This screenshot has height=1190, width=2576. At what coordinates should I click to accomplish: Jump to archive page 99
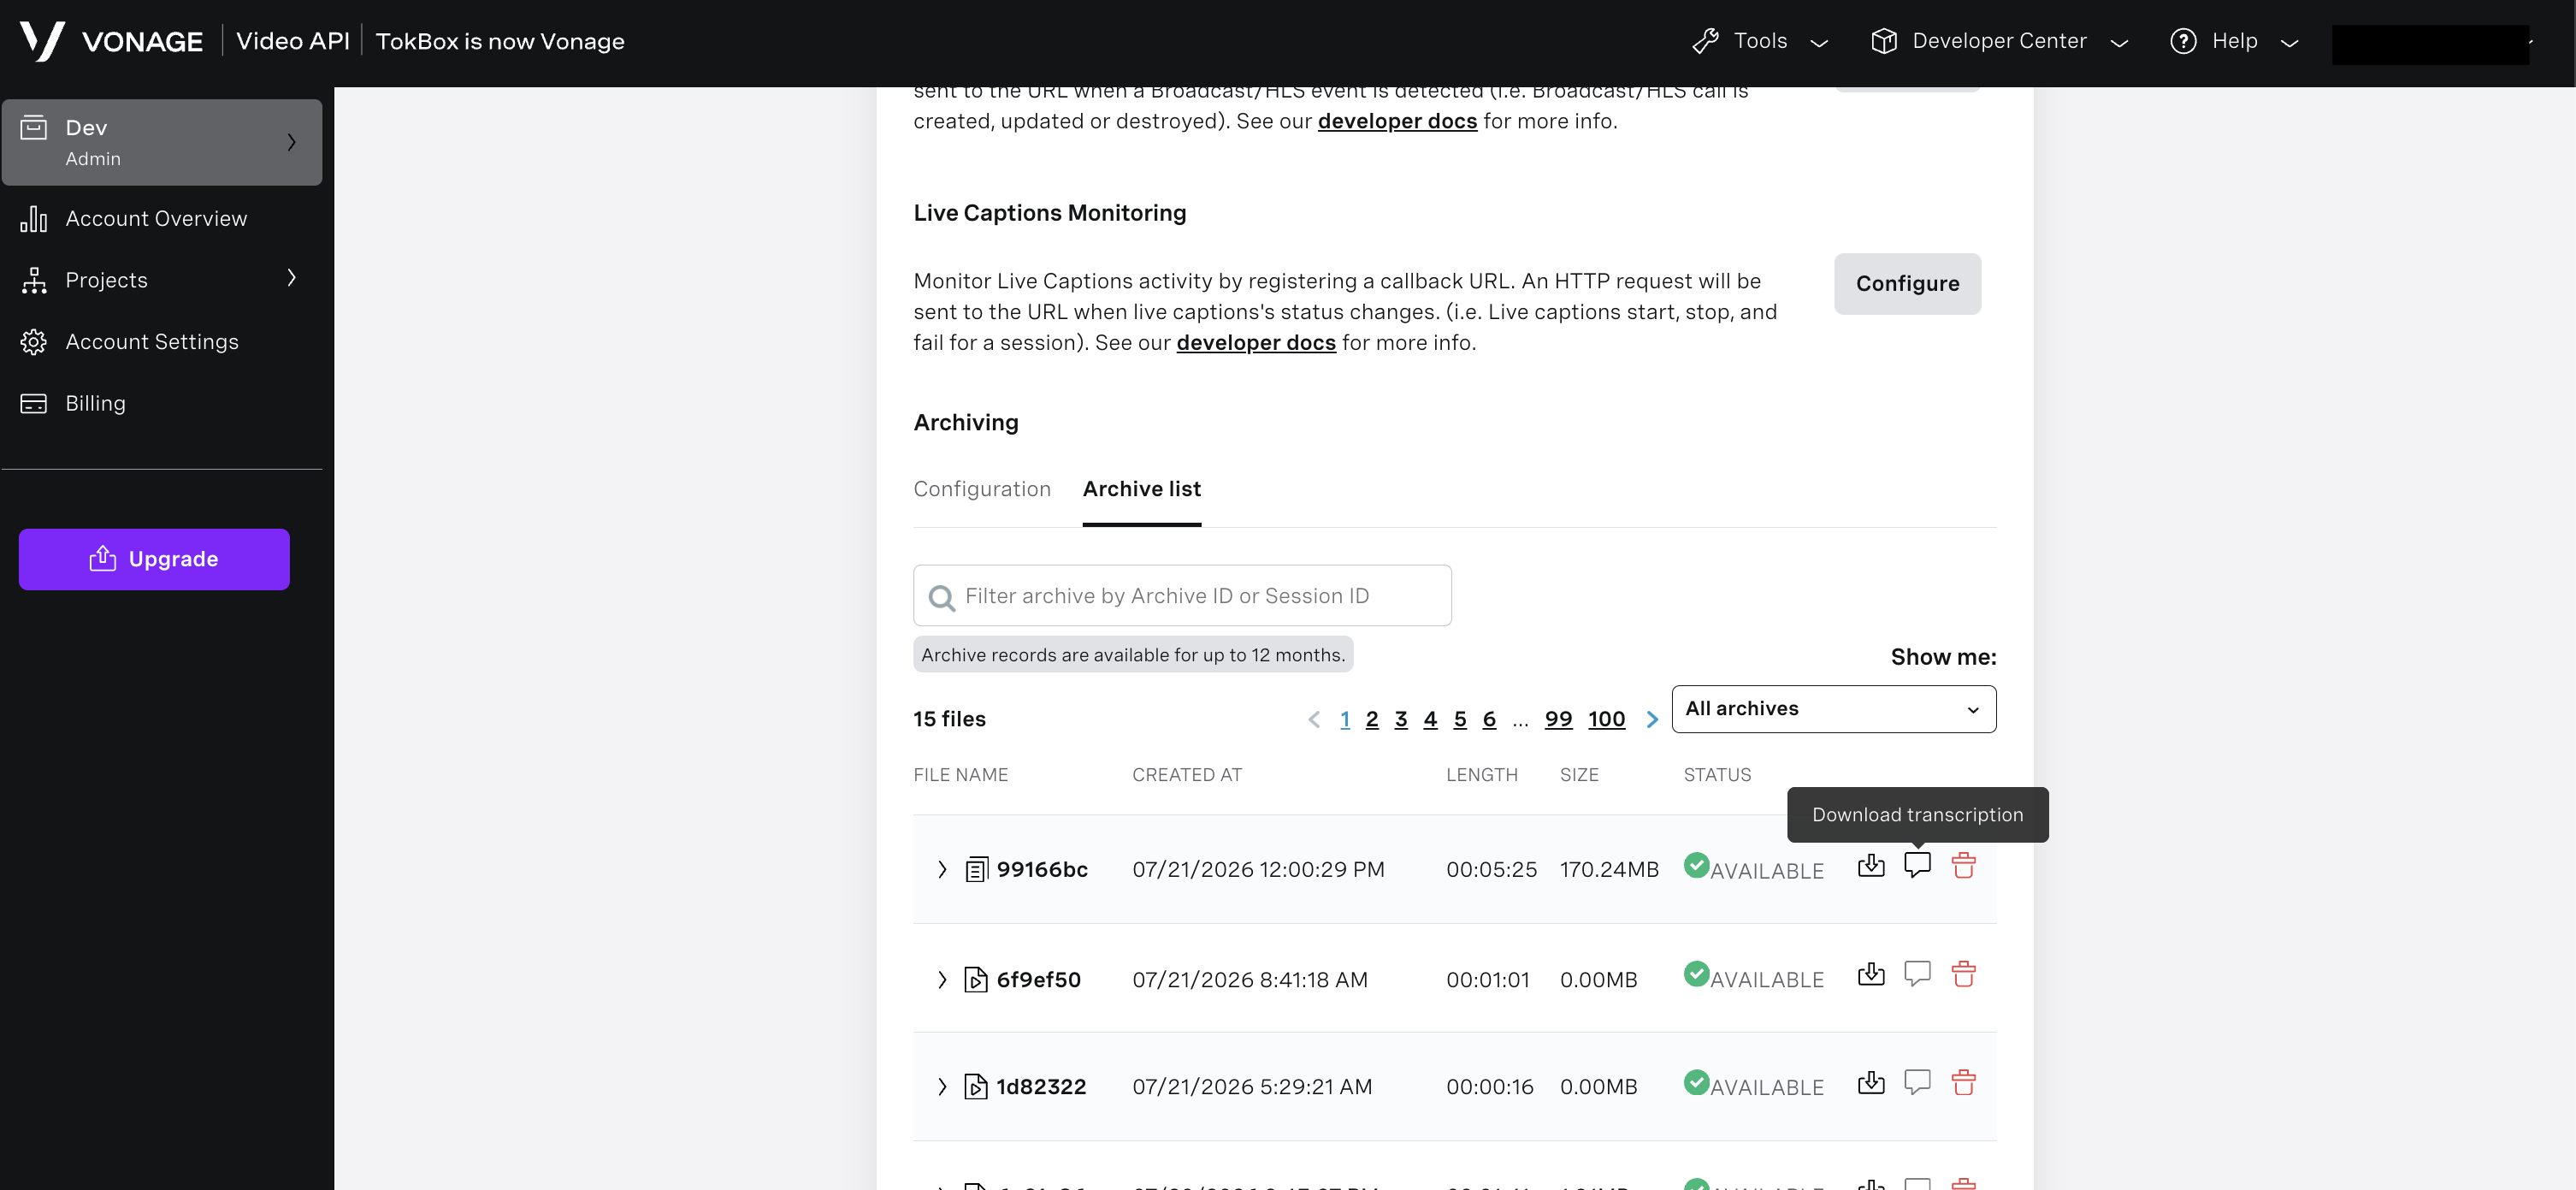click(1558, 719)
